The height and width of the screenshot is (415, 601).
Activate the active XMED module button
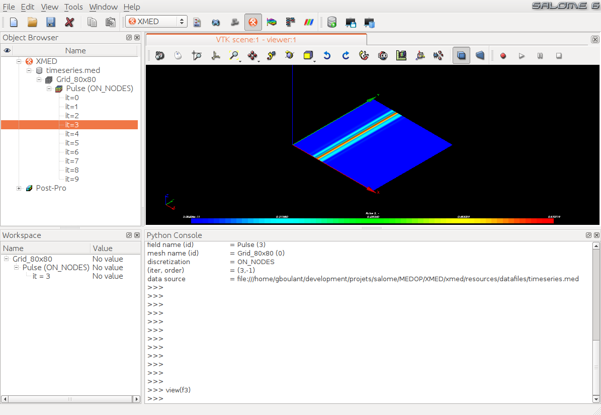point(253,22)
